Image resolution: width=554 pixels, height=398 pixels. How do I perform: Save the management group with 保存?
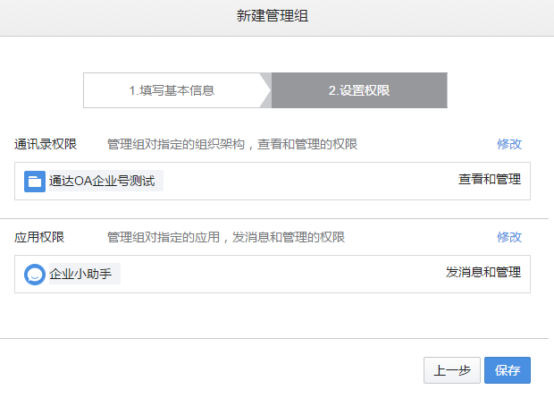(508, 370)
